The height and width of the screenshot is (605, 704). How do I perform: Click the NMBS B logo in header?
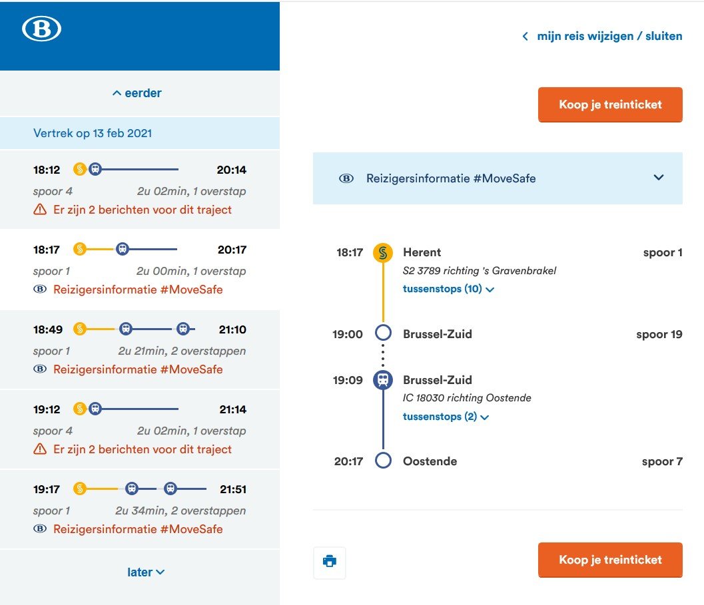[x=41, y=29]
